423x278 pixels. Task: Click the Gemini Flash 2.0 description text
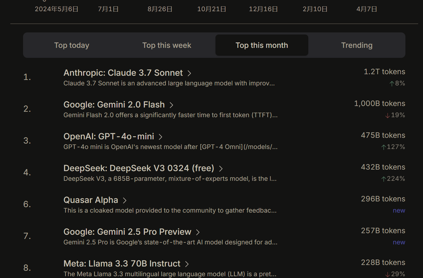coord(171,115)
